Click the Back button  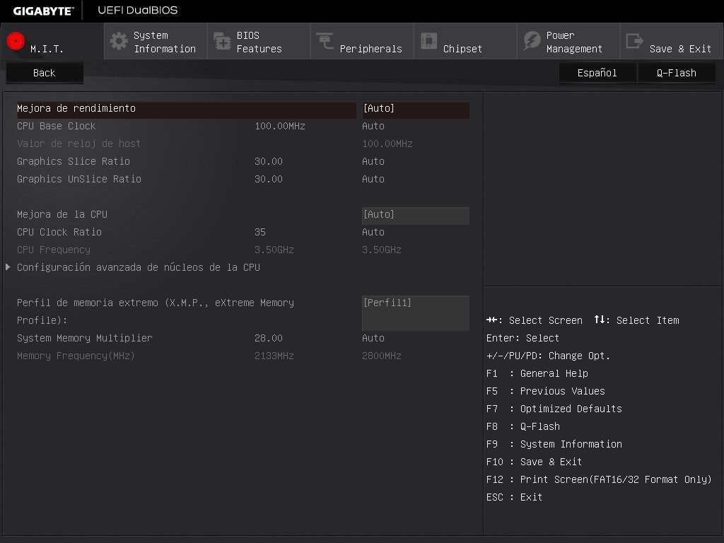(x=44, y=72)
